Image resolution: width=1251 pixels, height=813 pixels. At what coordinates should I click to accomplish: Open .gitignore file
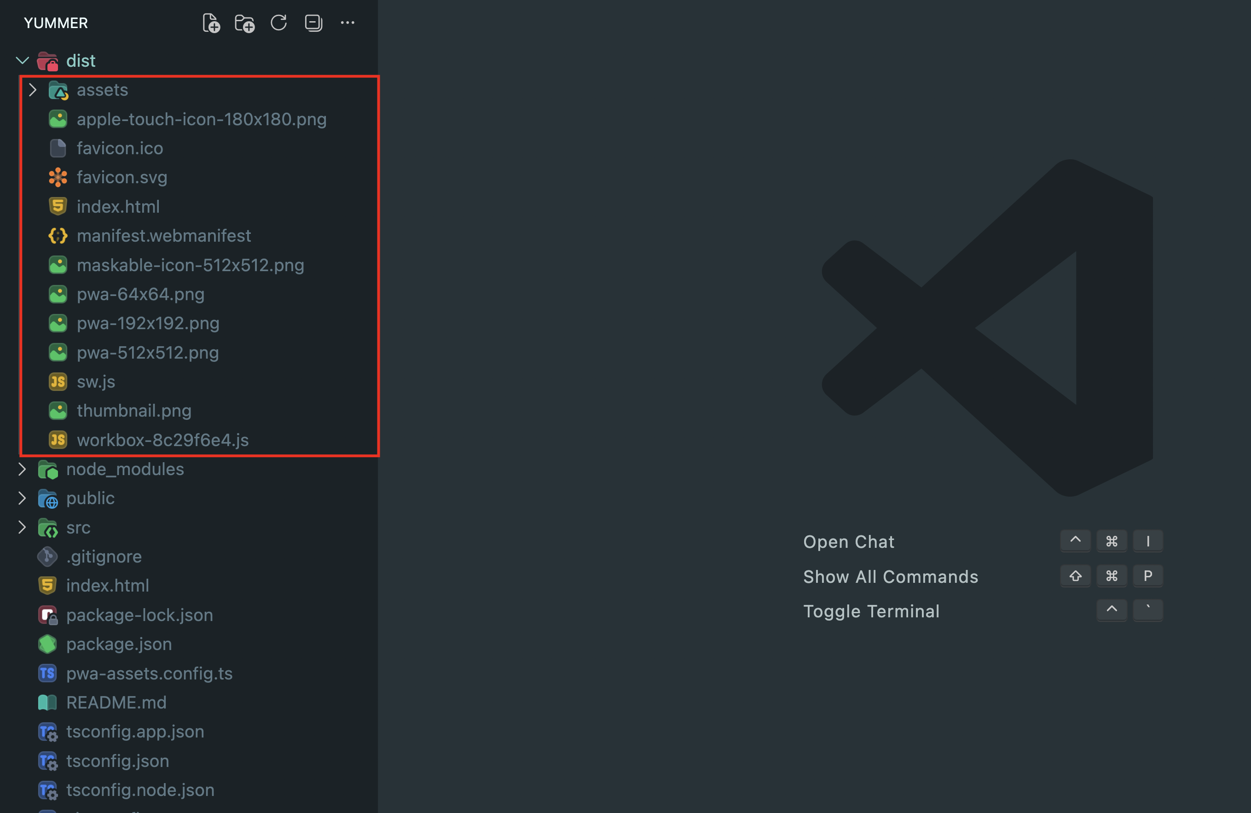point(104,557)
